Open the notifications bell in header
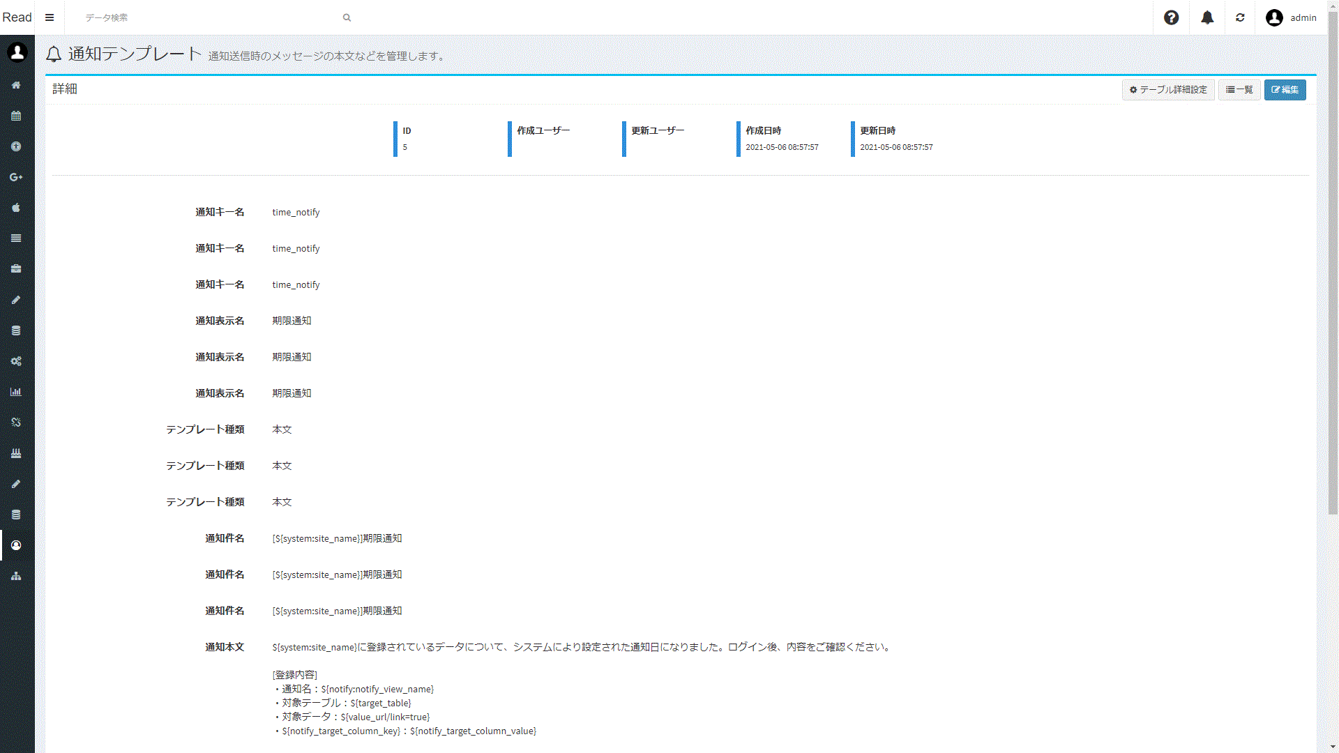The height and width of the screenshot is (753, 1339). point(1207,17)
